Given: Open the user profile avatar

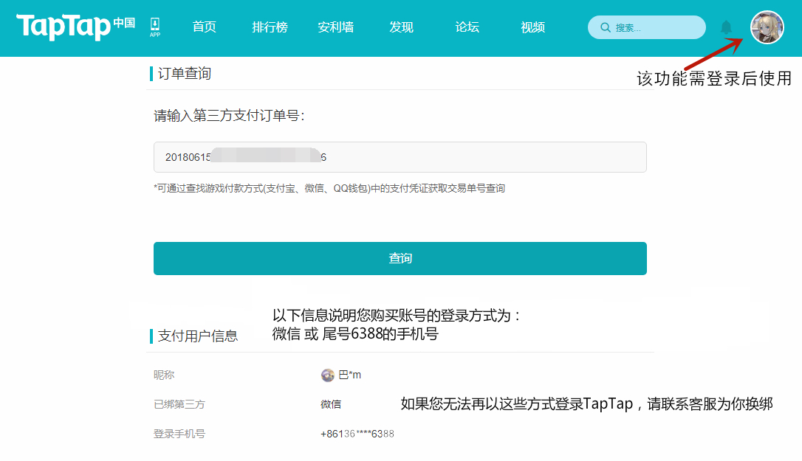Looking at the screenshot, I should click(767, 27).
